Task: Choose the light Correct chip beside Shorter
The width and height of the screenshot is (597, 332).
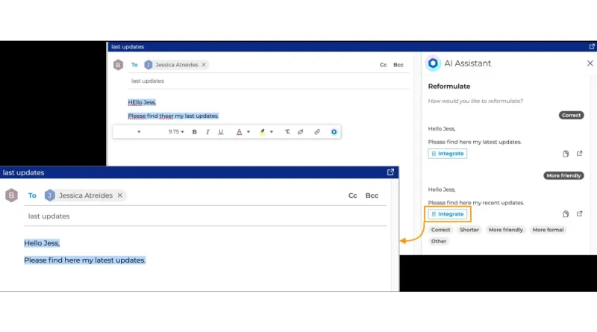Action: [x=440, y=230]
